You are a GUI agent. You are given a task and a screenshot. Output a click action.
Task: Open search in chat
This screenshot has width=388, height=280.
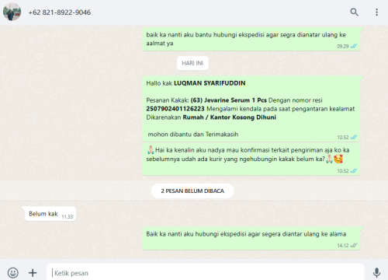pyautogui.click(x=354, y=12)
